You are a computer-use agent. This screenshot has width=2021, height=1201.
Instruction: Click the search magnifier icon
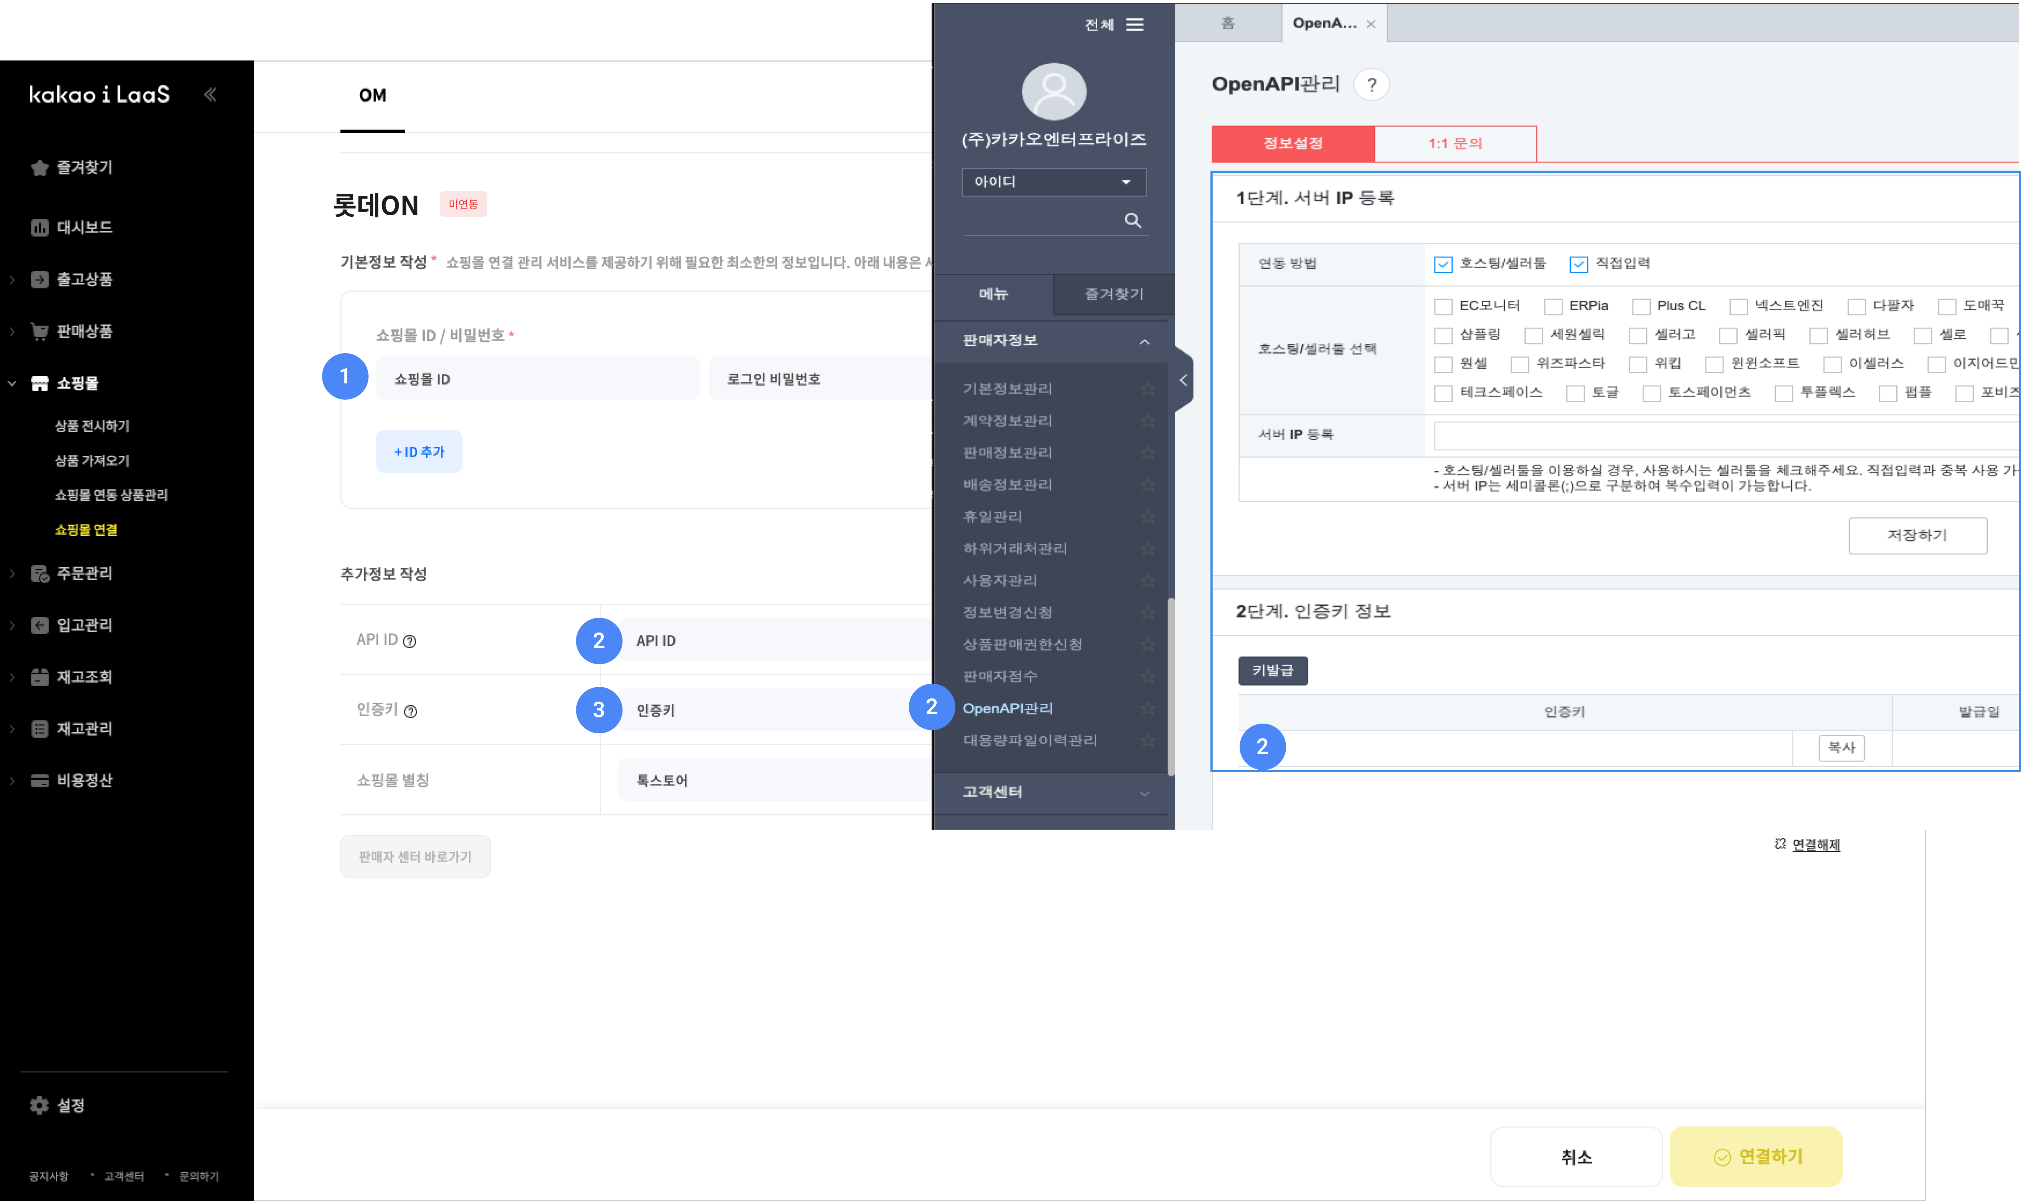point(1132,220)
